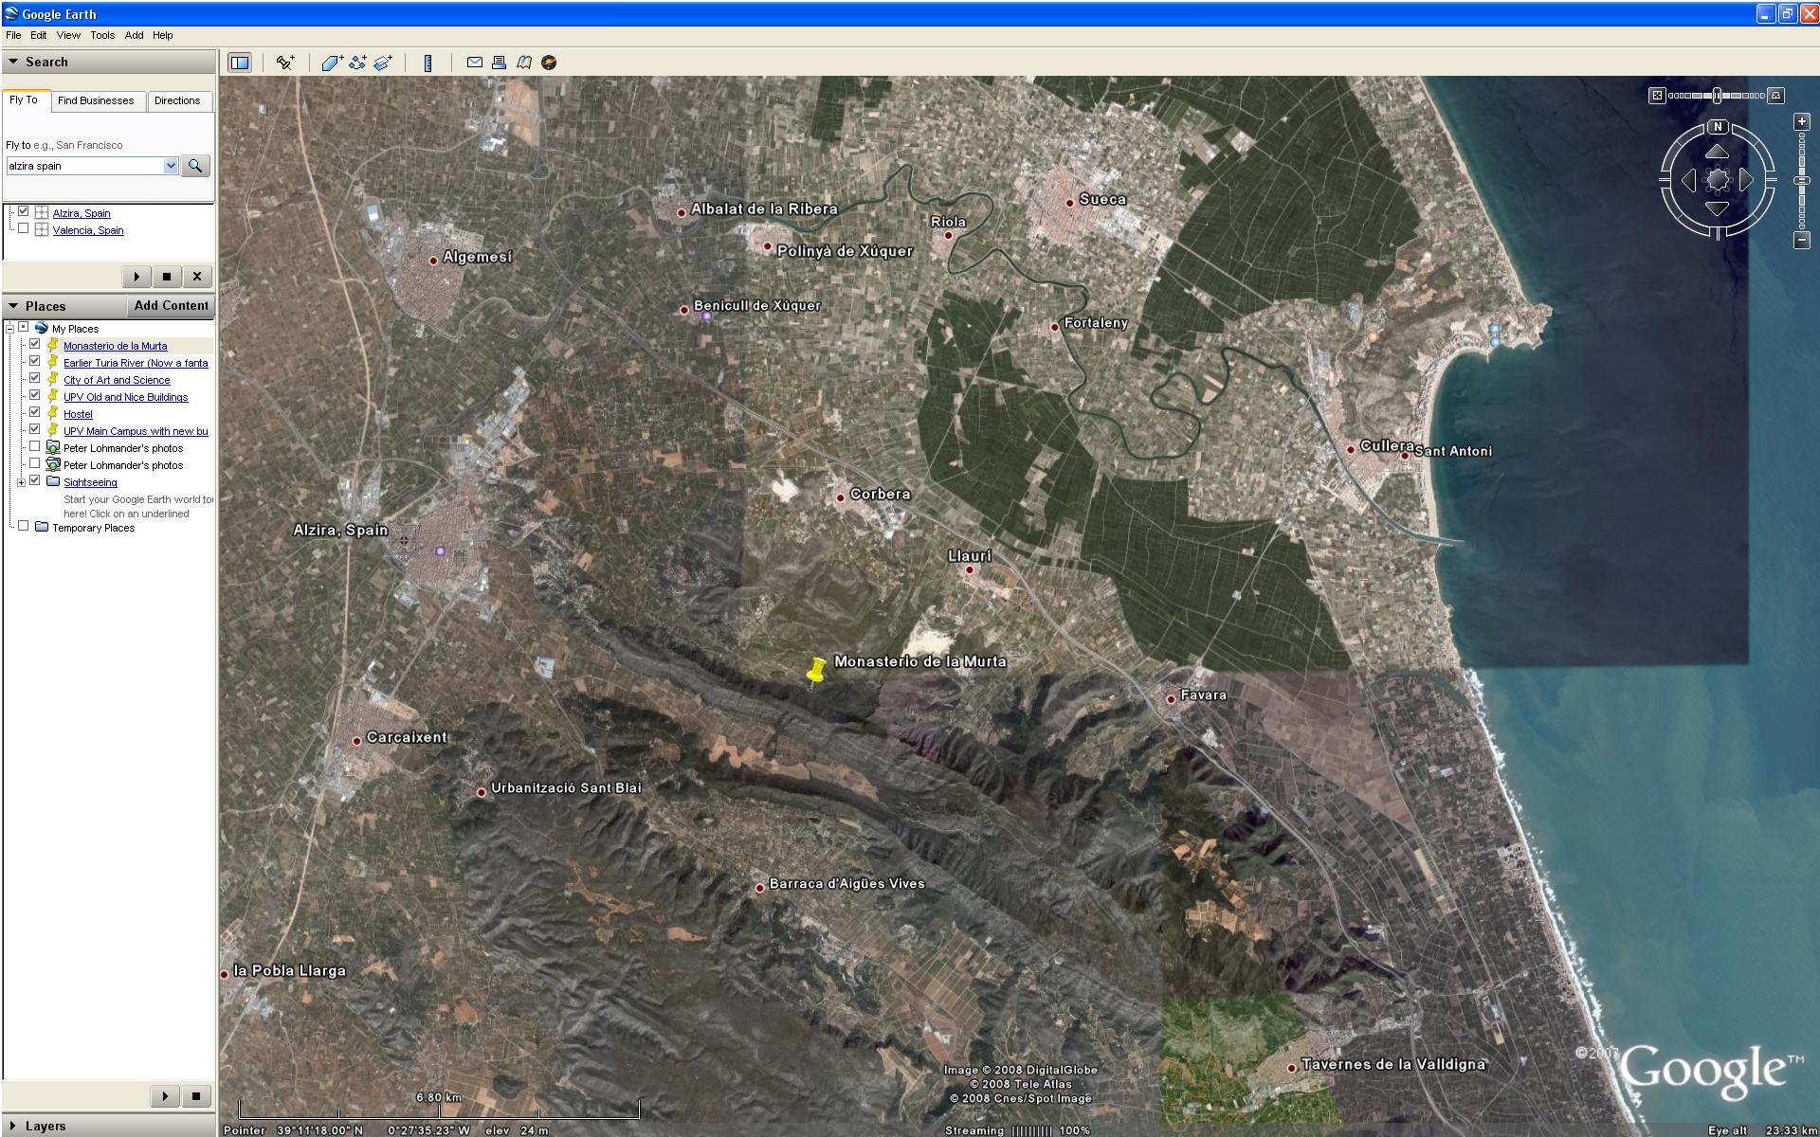Add a path using toolbar icon
The image size is (1820, 1137).
pyautogui.click(x=357, y=63)
